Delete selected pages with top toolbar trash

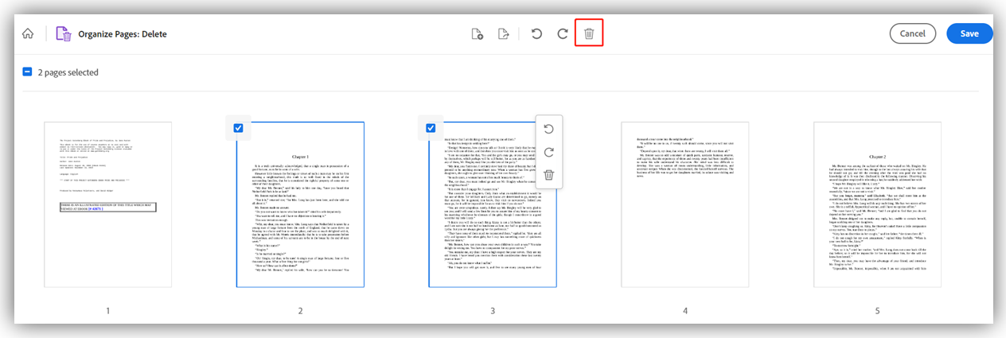click(589, 34)
